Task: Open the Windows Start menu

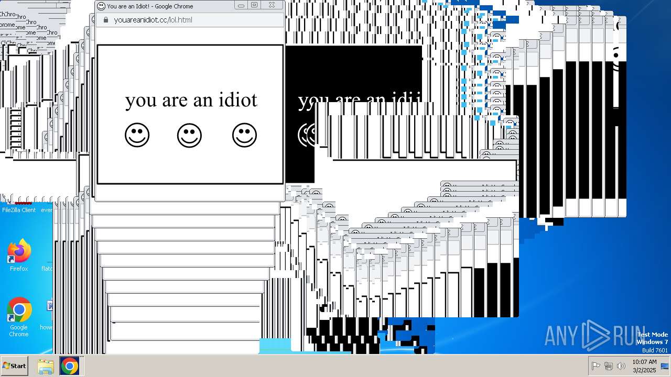Action: (15, 365)
